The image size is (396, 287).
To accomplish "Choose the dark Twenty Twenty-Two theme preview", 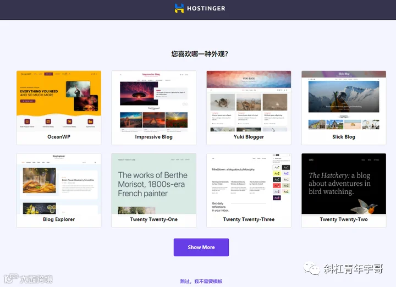I will click(344, 184).
